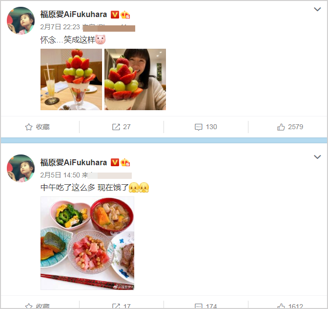Image resolution: width=328 pixels, height=309 pixels.
Task: Click the verified V badge on second post
Action: tap(115, 162)
